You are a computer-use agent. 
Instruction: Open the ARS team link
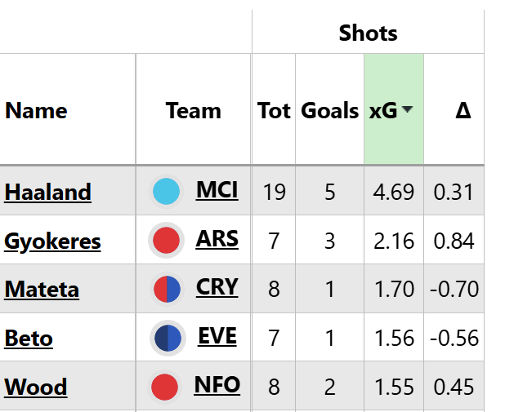[x=217, y=239]
